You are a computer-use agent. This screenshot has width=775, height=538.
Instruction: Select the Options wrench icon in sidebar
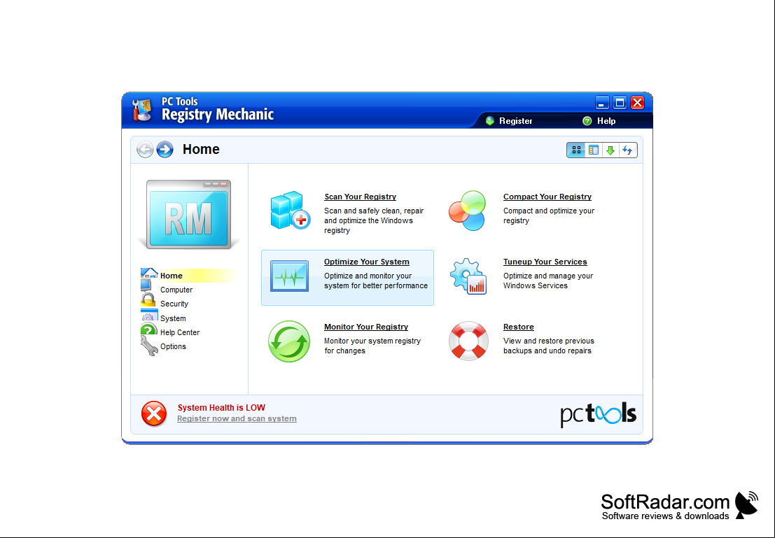tap(149, 346)
